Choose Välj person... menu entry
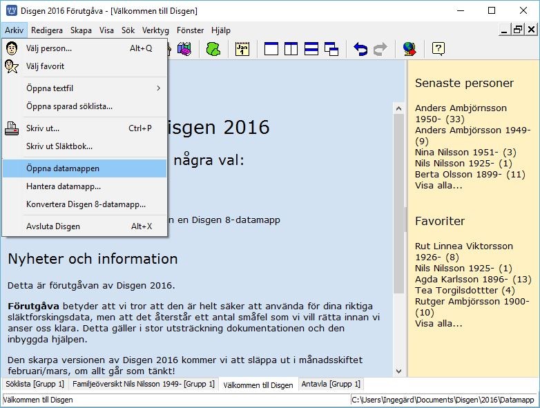The width and height of the screenshot is (540, 408). (85, 48)
